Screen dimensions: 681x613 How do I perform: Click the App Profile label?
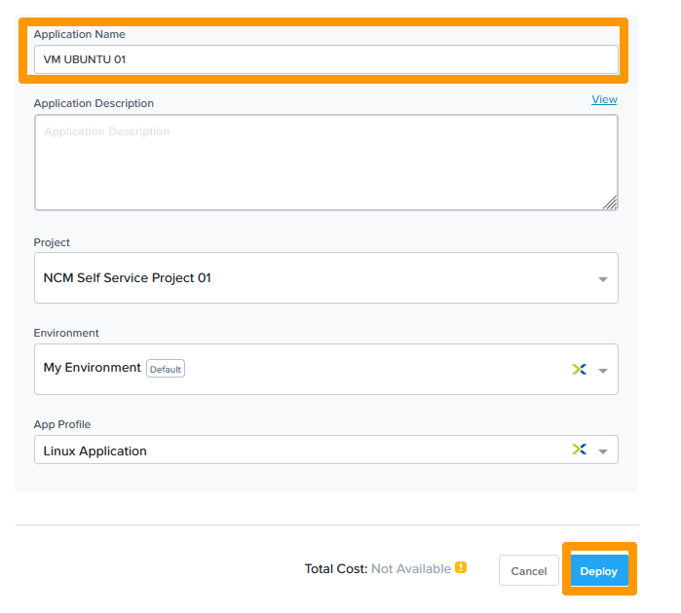click(62, 424)
